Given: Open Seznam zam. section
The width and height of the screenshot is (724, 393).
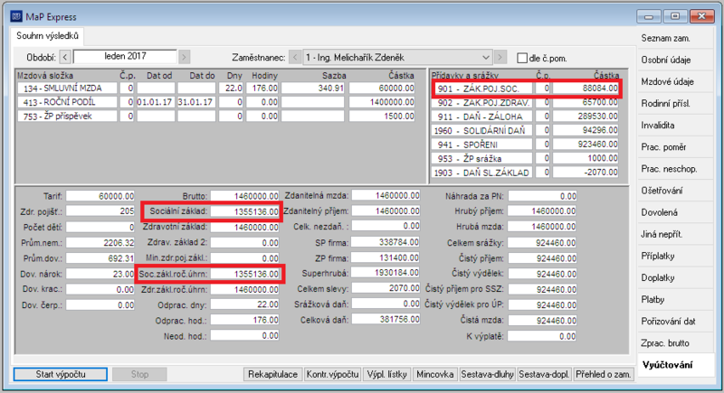Looking at the screenshot, I should click(x=675, y=38).
